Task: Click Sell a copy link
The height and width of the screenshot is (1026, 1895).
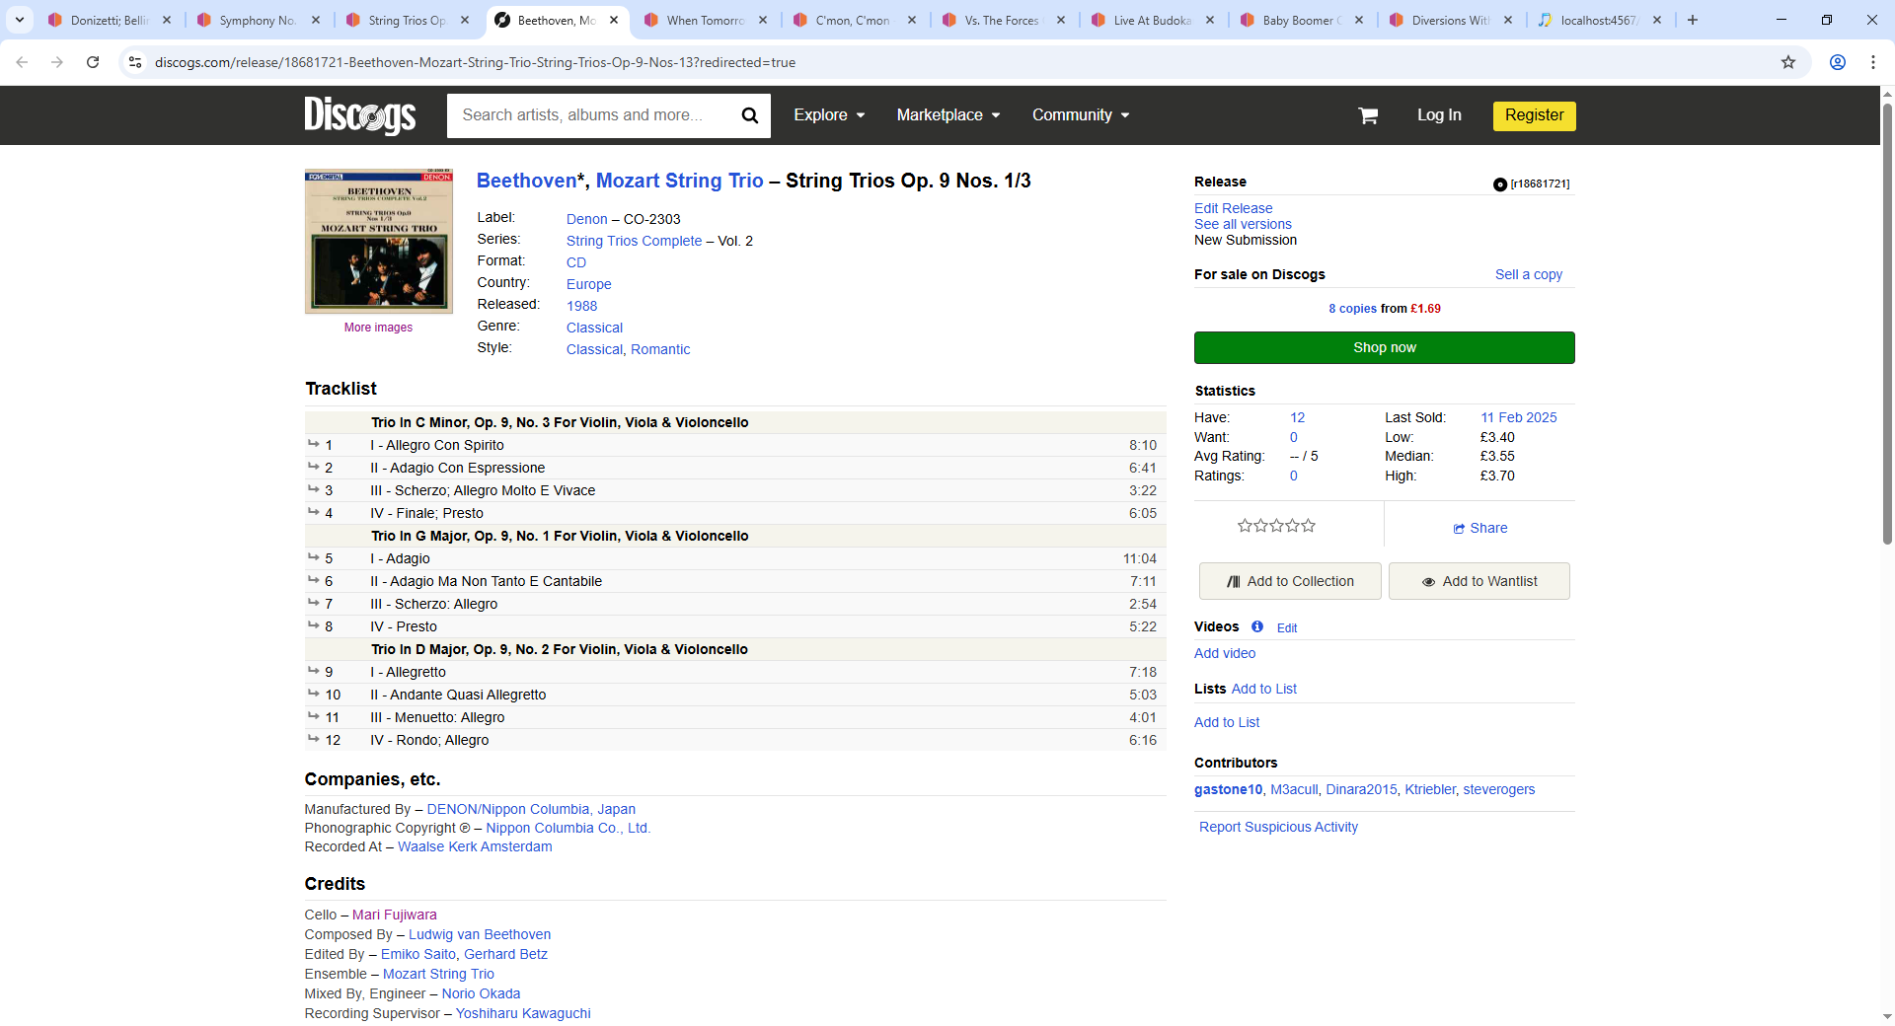Action: click(x=1529, y=274)
